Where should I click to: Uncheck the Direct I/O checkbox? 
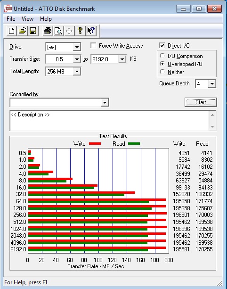point(162,45)
